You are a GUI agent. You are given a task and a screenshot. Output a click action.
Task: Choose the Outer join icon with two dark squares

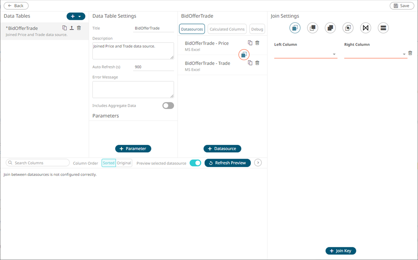(x=330, y=28)
